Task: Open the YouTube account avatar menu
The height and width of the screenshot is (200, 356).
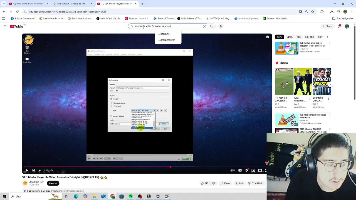Action: point(347,26)
